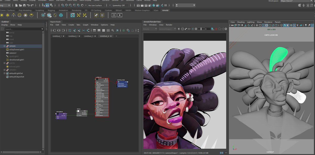Select aiSkyDomeLight1 in the Outliner
The image size is (315, 155).
coord(17,50)
